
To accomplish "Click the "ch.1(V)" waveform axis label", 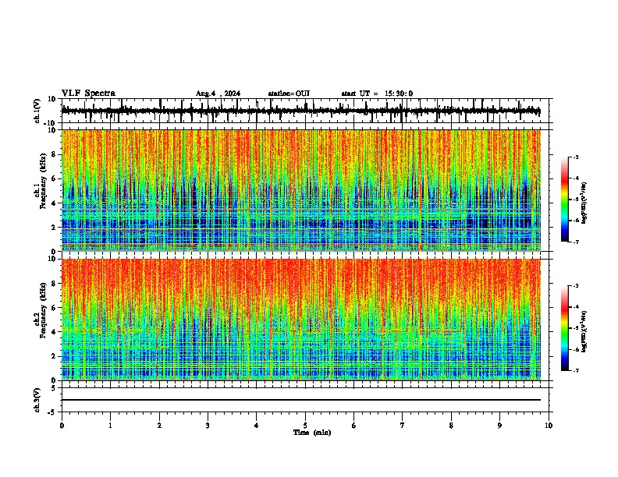I will pos(37,111).
